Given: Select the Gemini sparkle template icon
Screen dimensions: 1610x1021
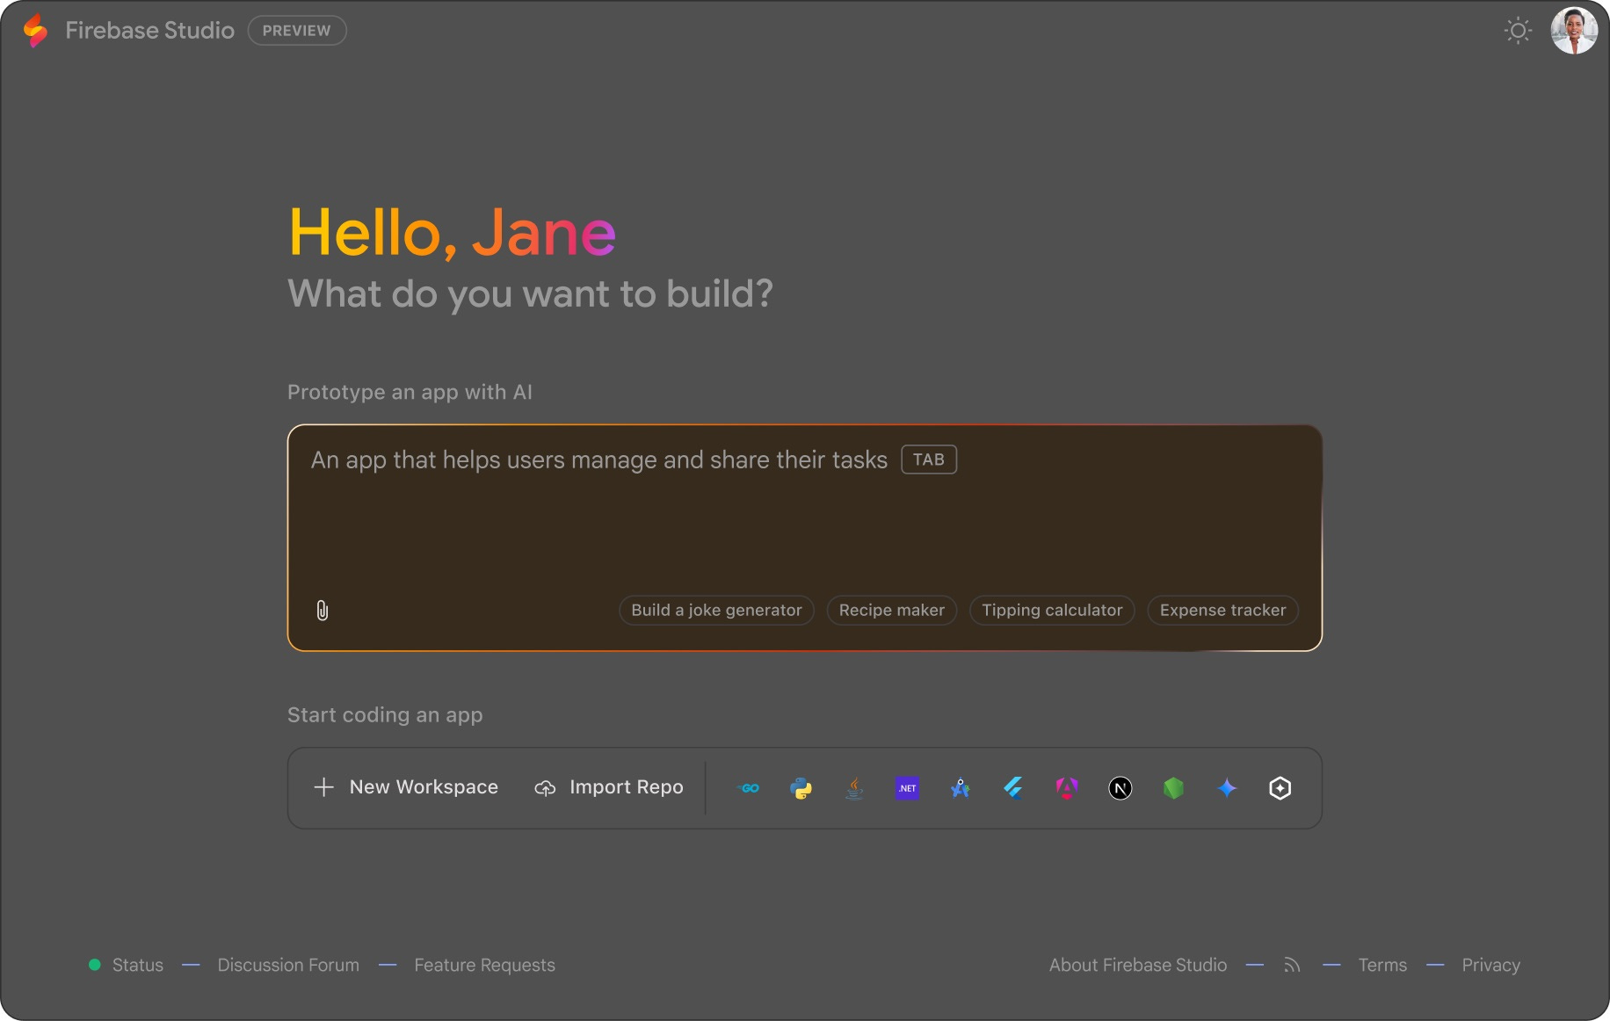Looking at the screenshot, I should (1227, 788).
